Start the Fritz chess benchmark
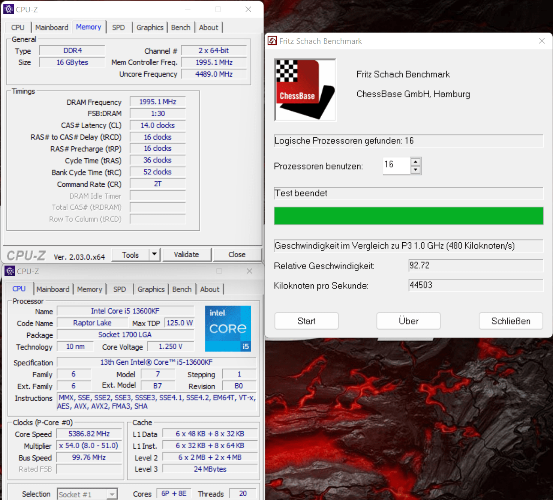Viewport: 553px width, 500px height. pos(306,321)
